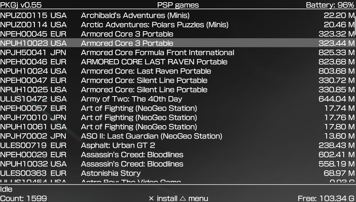Select Arctic Adventures: Polars Puzzles row
This screenshot has width=356, height=202.
tap(178, 25)
